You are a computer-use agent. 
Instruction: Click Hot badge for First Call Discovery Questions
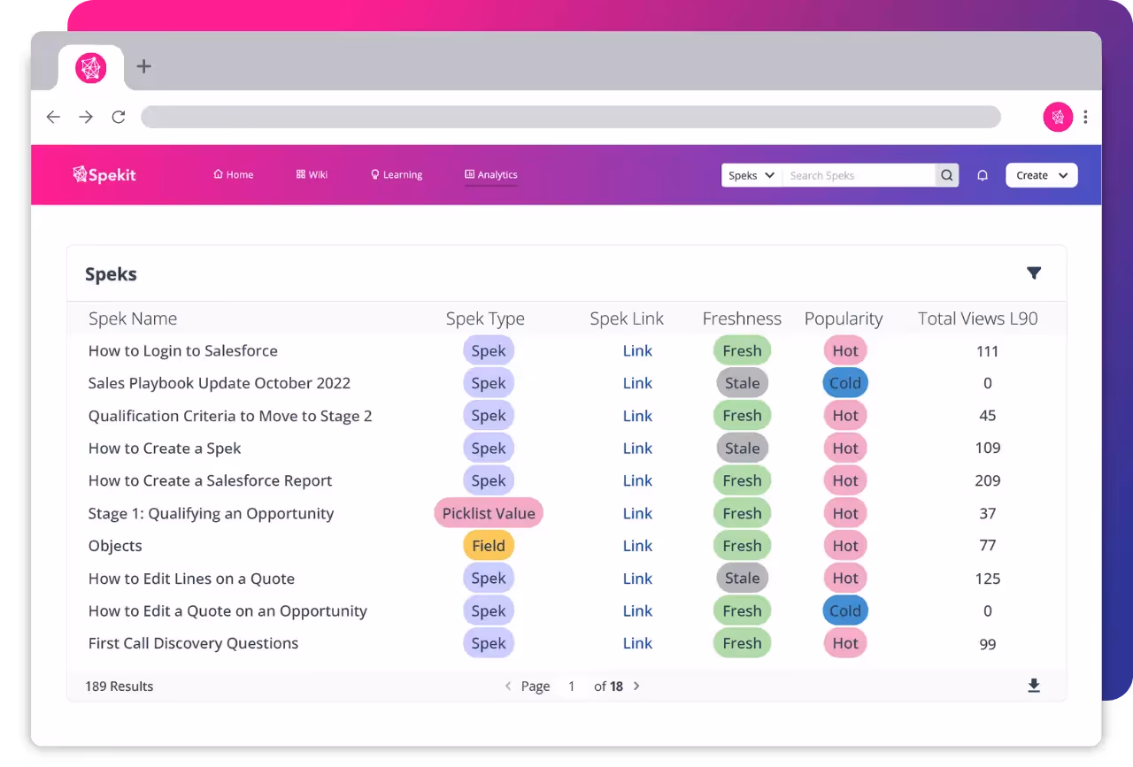click(845, 643)
